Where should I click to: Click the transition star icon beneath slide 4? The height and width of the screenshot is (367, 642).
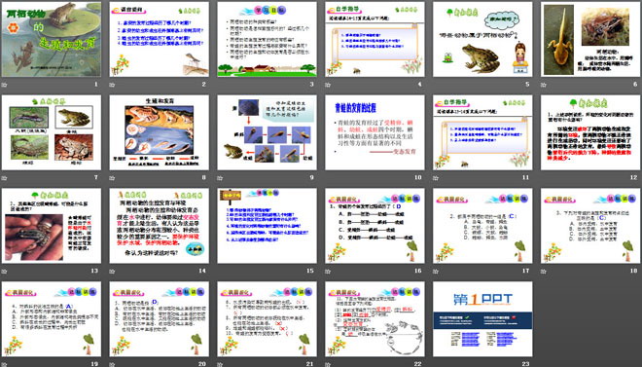(328, 85)
